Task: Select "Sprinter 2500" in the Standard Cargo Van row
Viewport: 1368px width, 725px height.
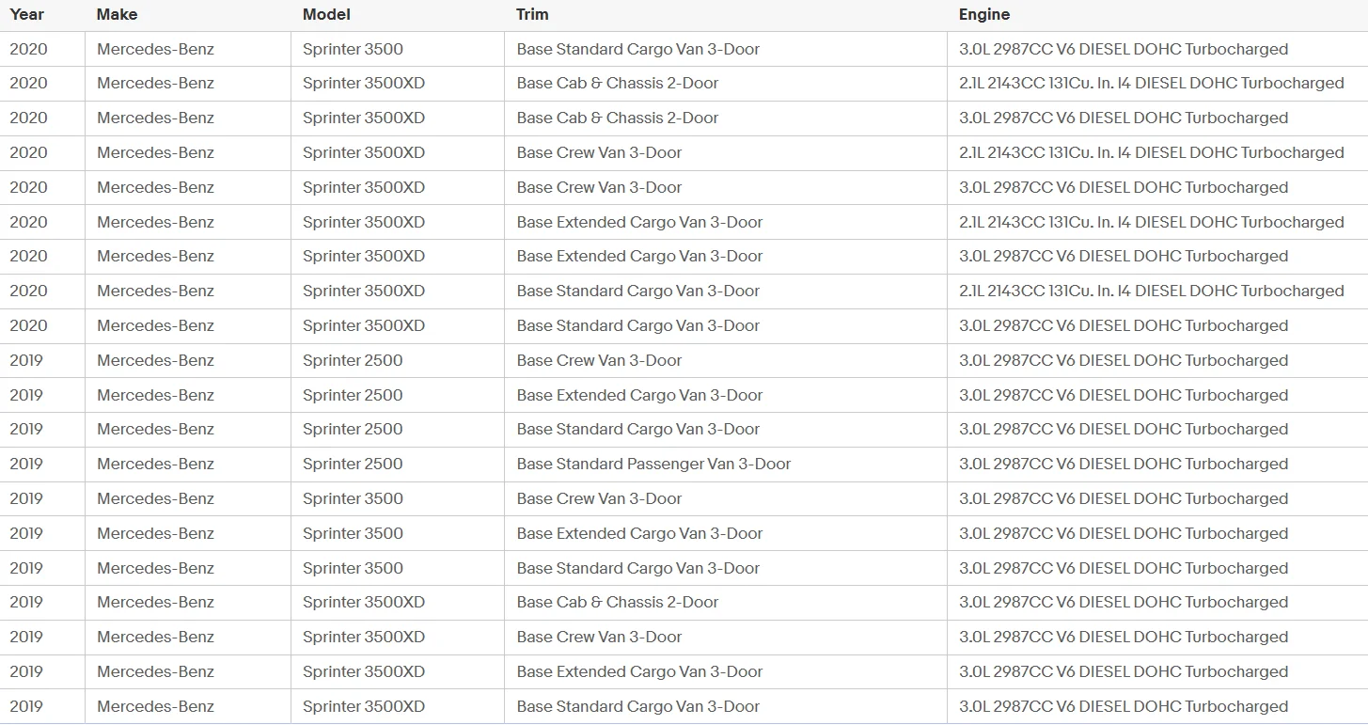Action: tap(353, 429)
